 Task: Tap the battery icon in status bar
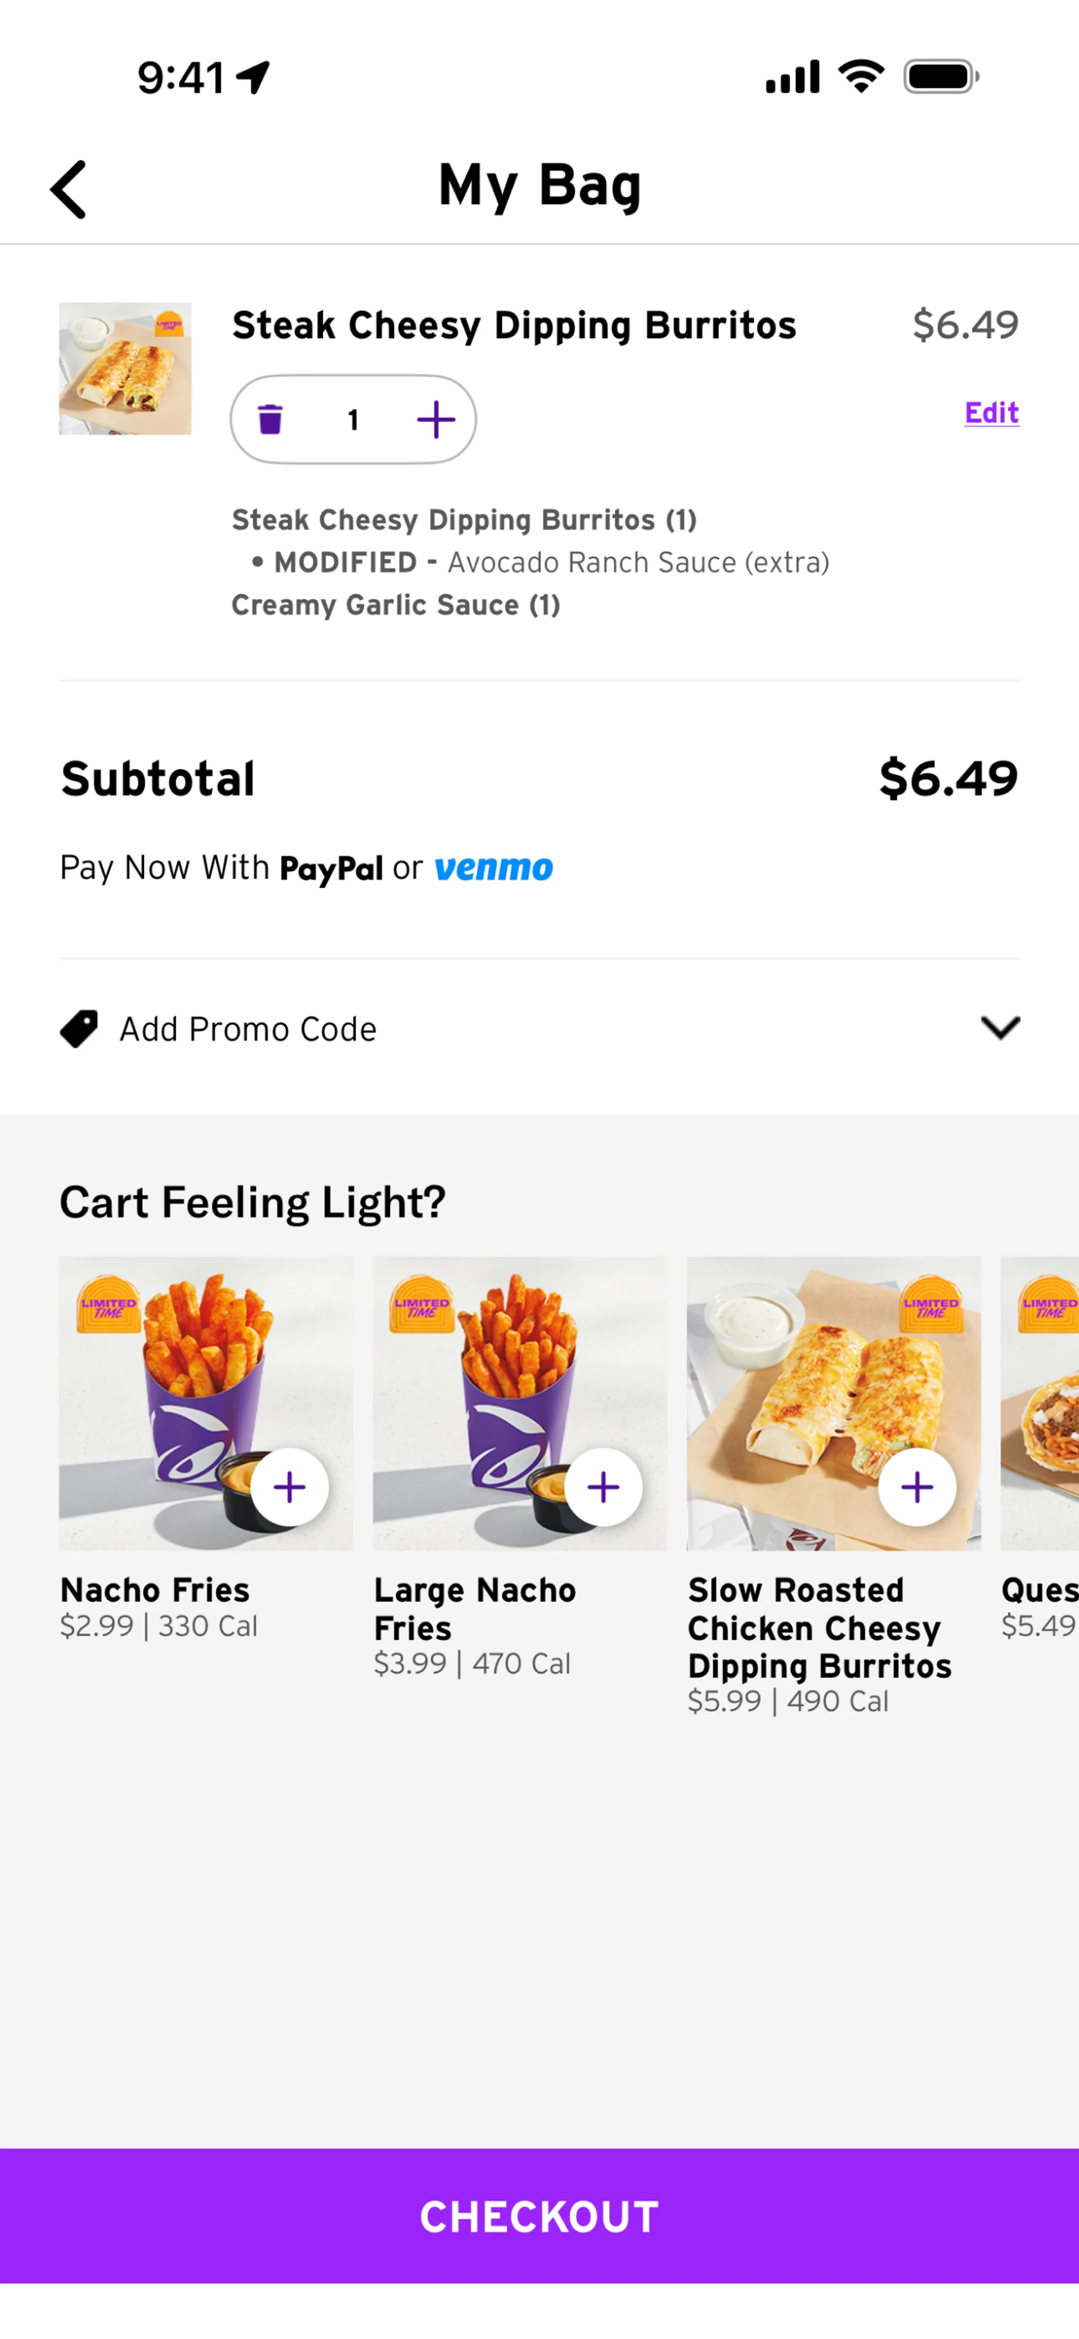click(940, 77)
